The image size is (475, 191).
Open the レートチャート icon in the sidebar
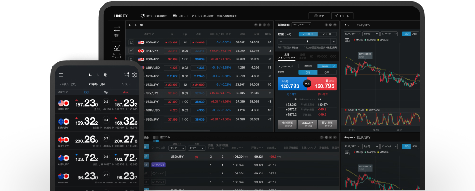pyautogui.click(x=117, y=50)
